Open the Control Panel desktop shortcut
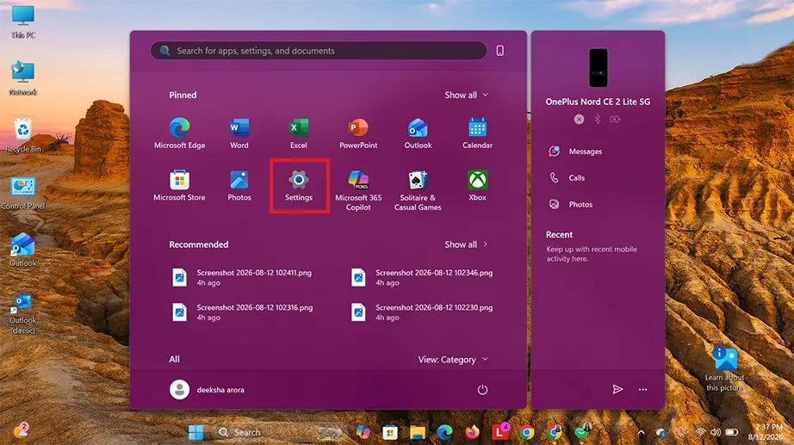 (23, 193)
